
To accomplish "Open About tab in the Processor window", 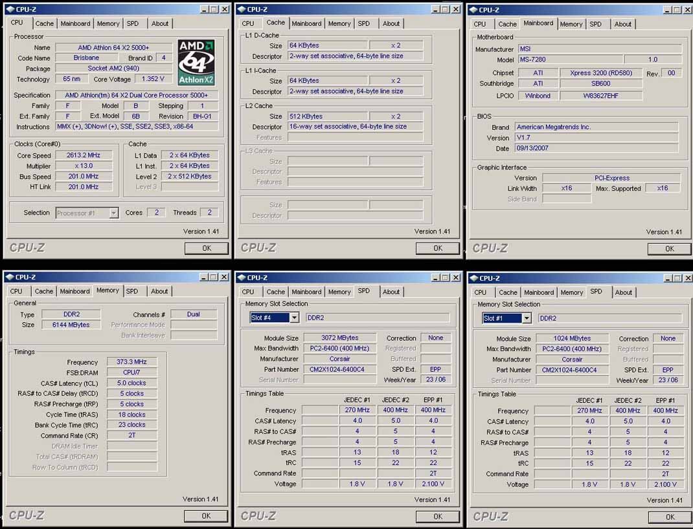I will coord(159,23).
